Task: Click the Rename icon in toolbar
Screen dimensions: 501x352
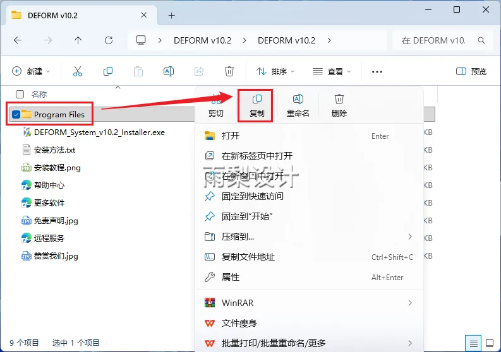Action: point(169,71)
